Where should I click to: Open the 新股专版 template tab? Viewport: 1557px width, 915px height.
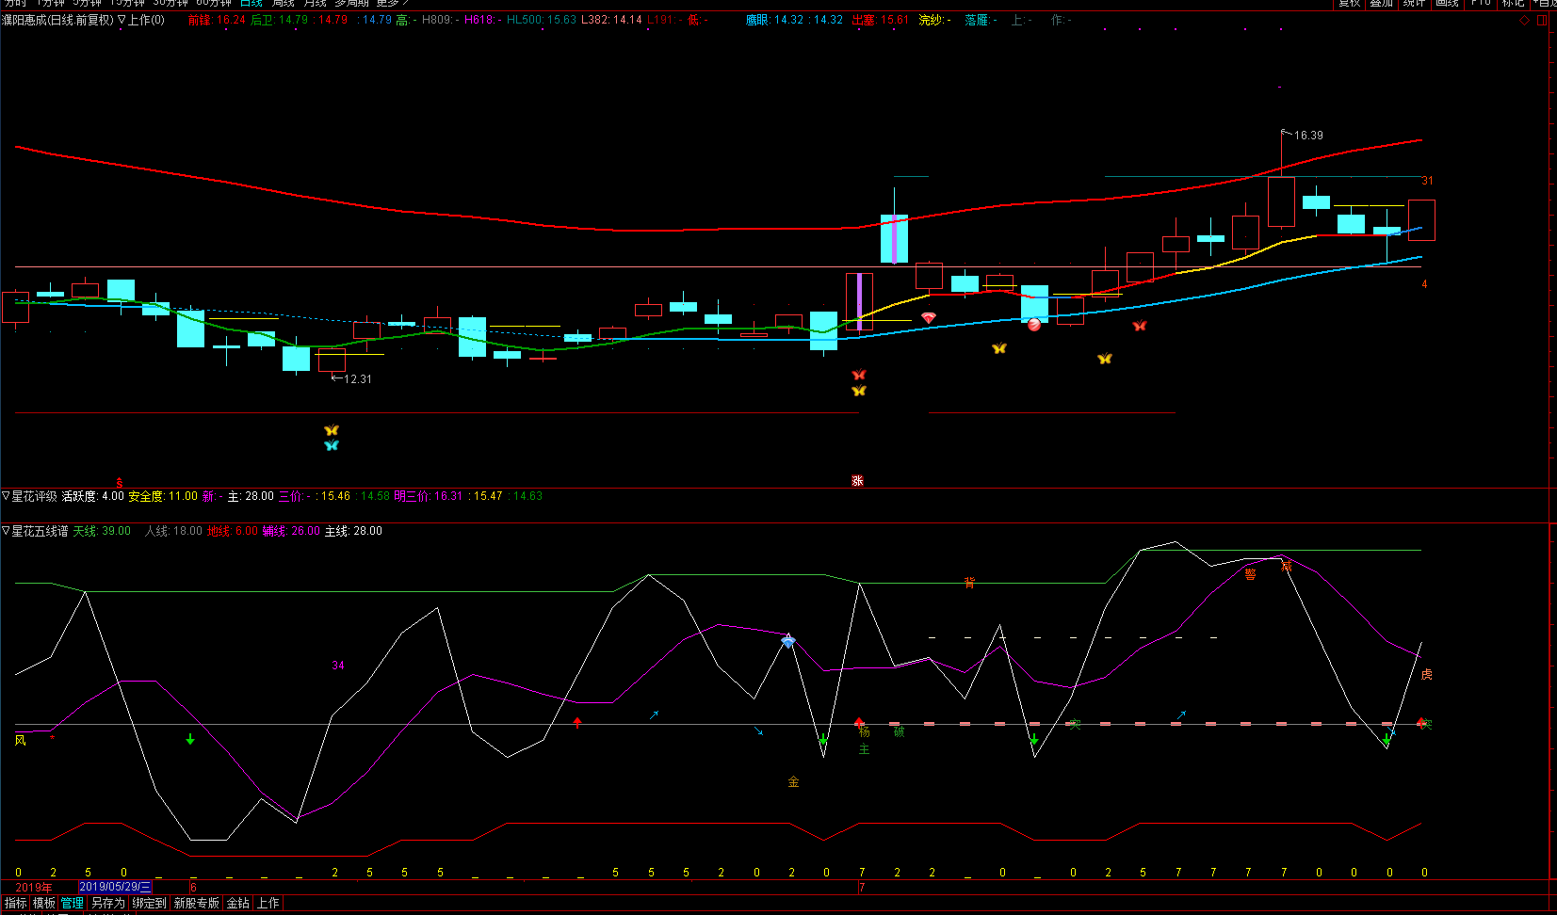click(196, 903)
